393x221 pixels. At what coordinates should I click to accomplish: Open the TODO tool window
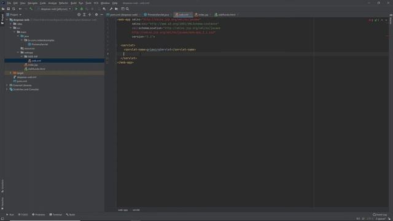23,215
